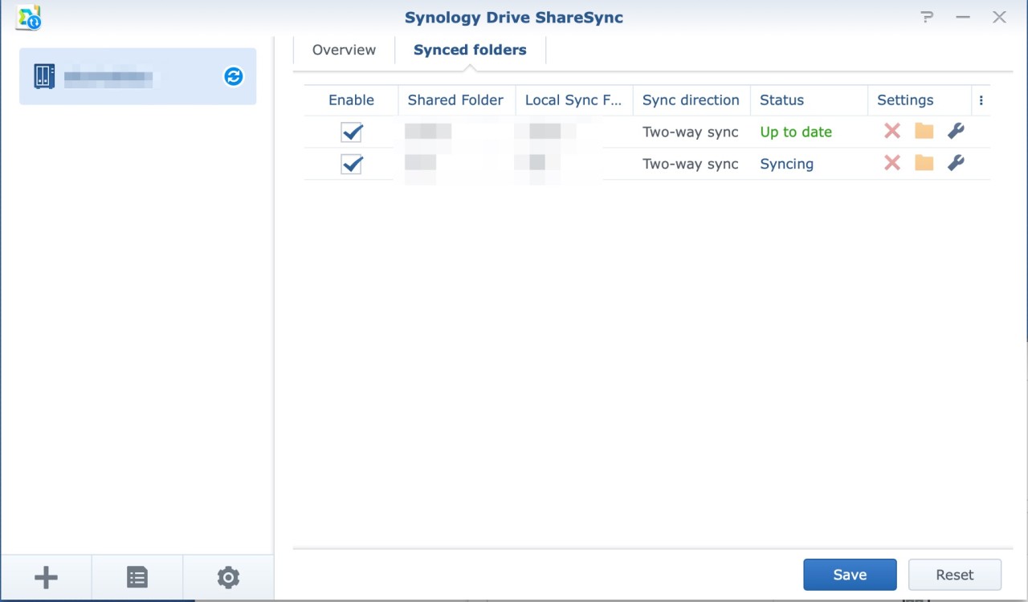Open Synology Drive ShareSync help
Image resolution: width=1028 pixels, height=602 pixels.
coord(927,17)
